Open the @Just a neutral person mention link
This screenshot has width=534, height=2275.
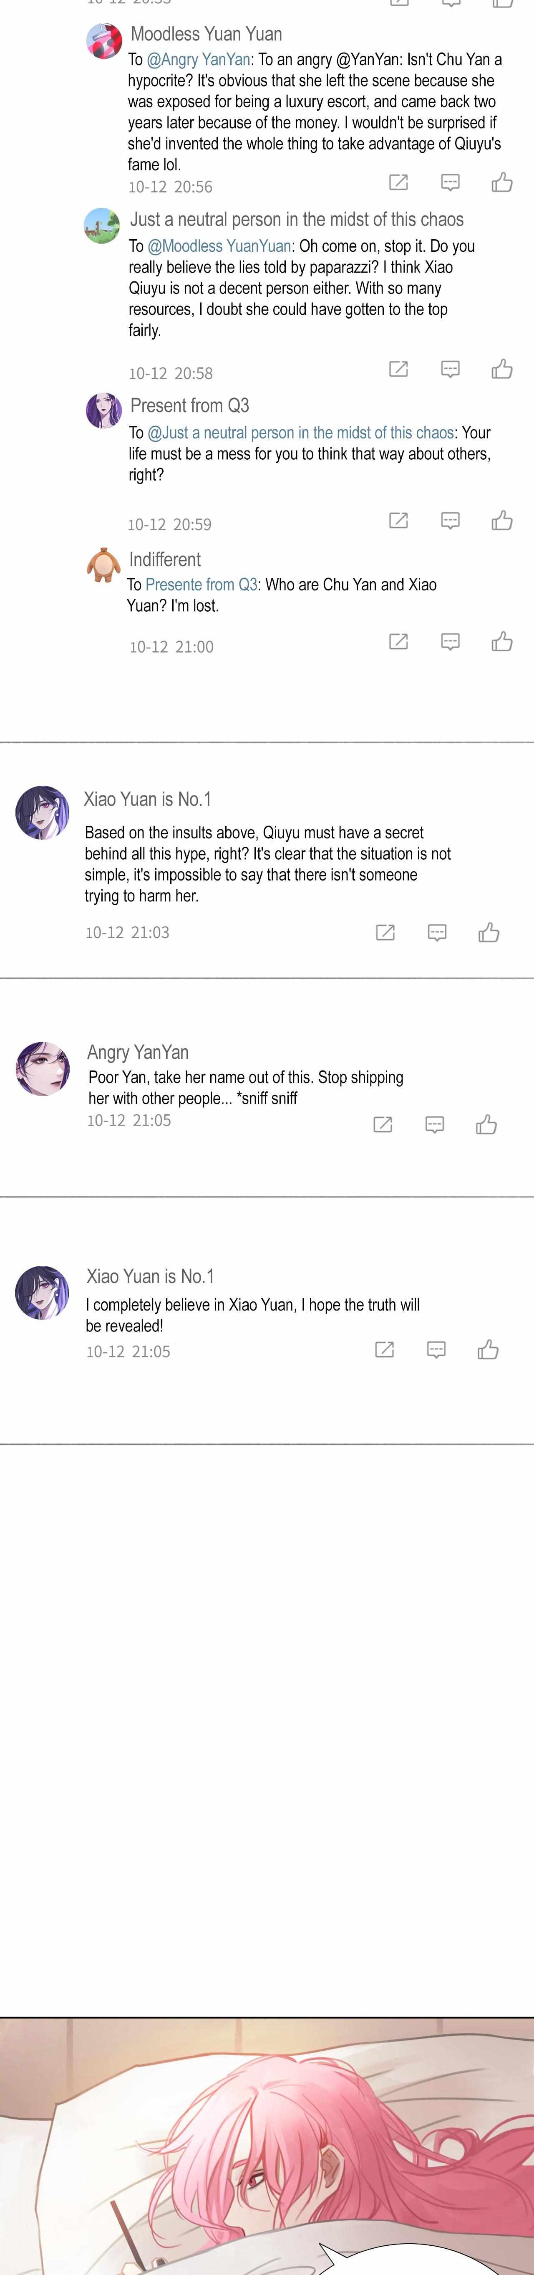tap(301, 433)
